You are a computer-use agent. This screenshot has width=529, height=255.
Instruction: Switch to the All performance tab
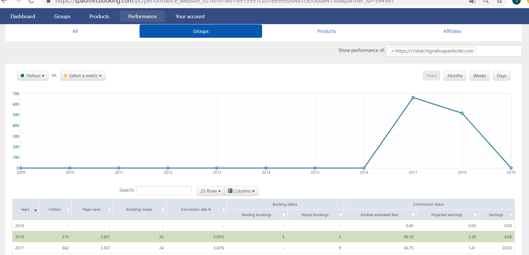pos(75,31)
